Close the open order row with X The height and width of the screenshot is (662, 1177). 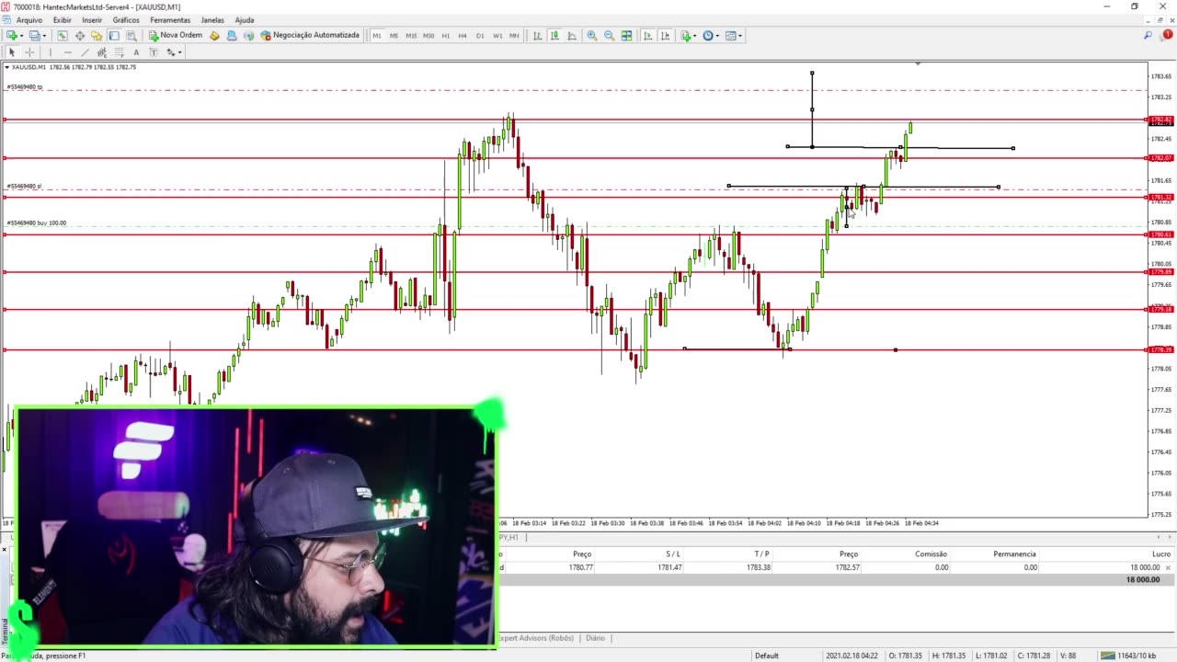tap(1168, 567)
